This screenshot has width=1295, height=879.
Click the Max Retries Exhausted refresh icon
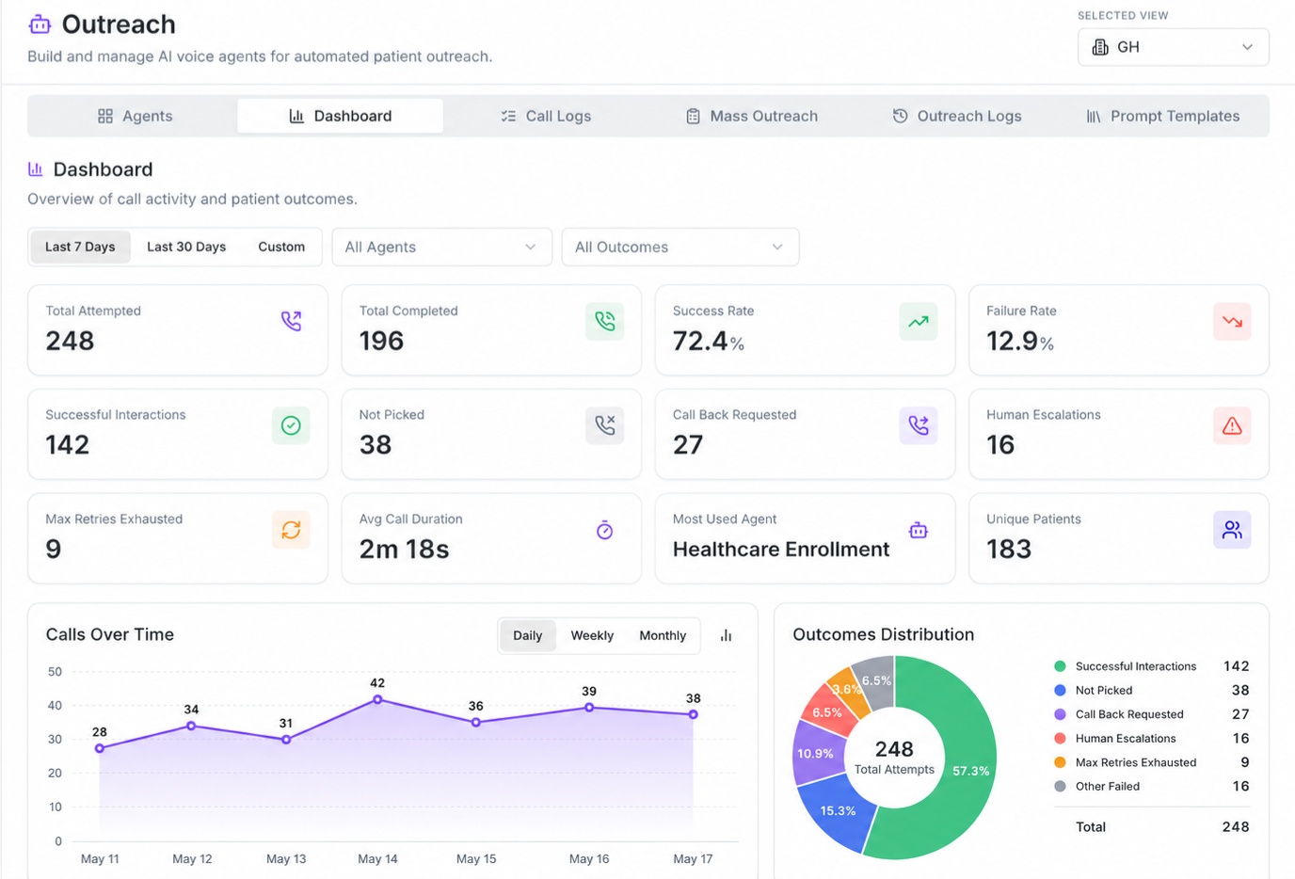[x=291, y=530]
